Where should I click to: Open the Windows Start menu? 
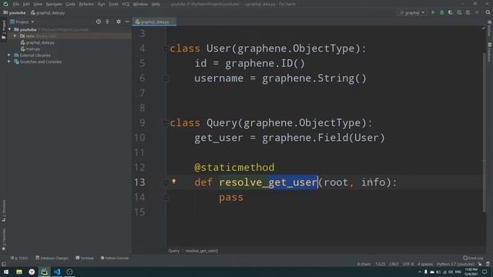click(x=6, y=272)
